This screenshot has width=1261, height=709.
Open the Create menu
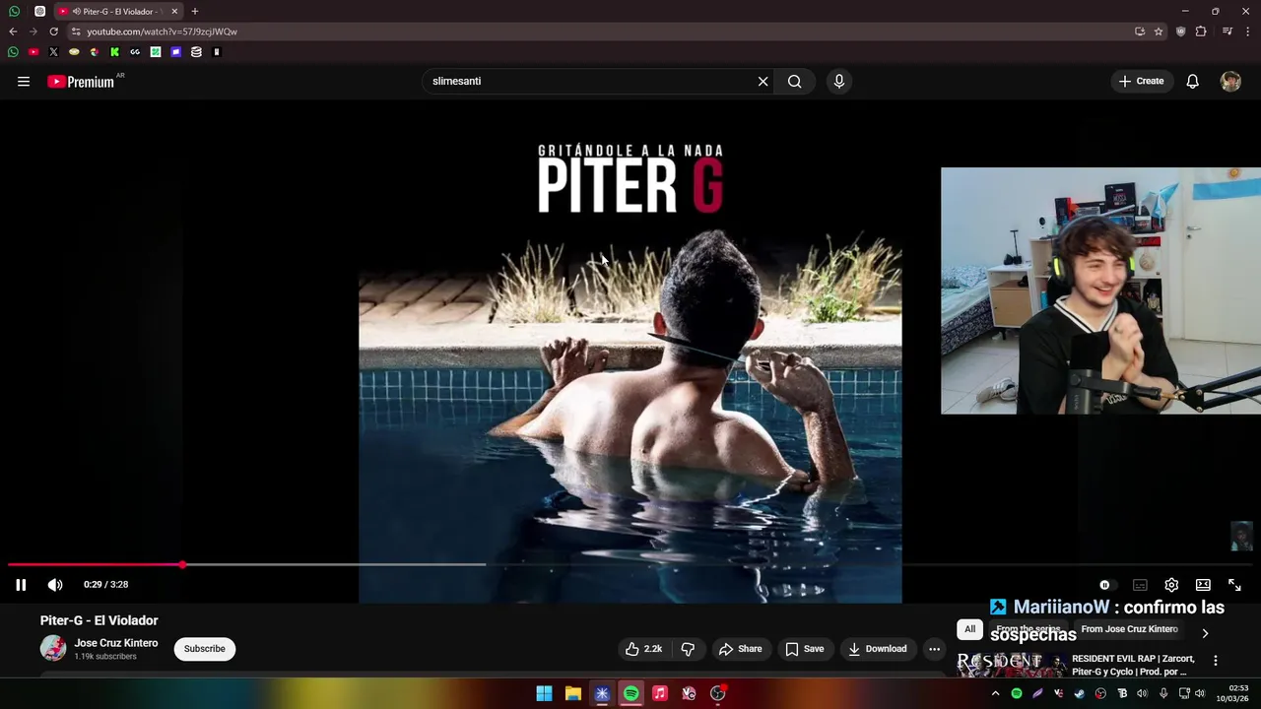coord(1141,81)
